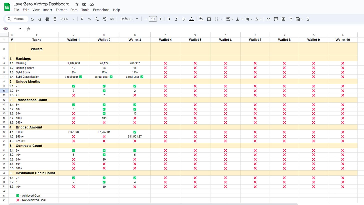Click the fx formula icon

click(x=28, y=29)
